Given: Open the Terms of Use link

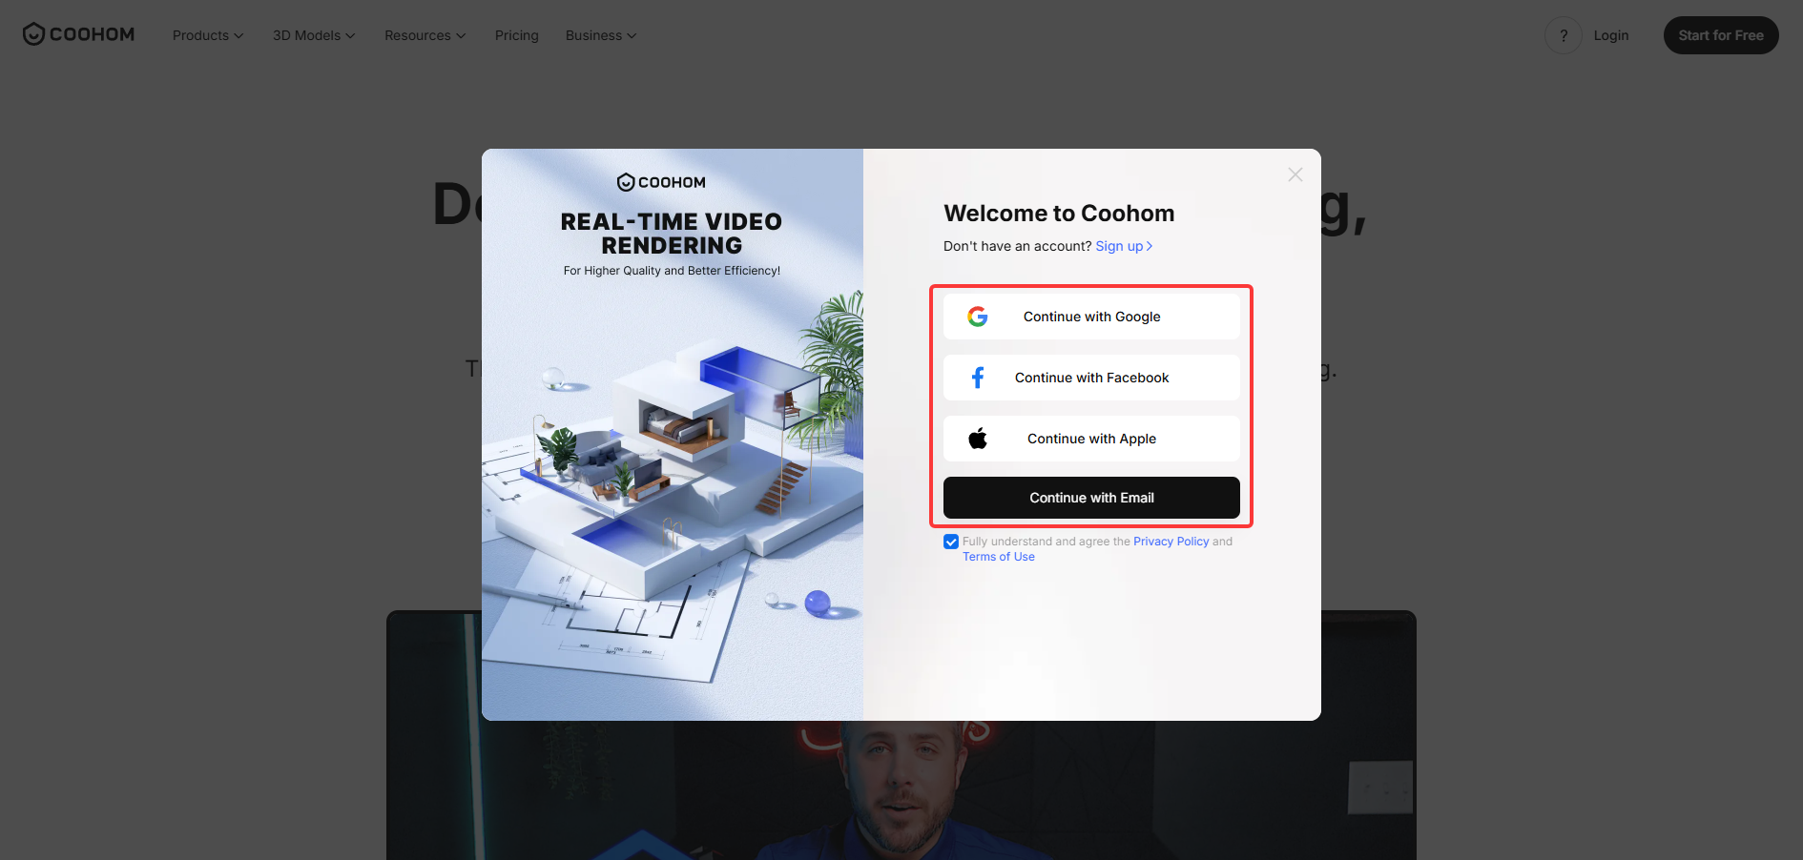Looking at the screenshot, I should (x=999, y=557).
